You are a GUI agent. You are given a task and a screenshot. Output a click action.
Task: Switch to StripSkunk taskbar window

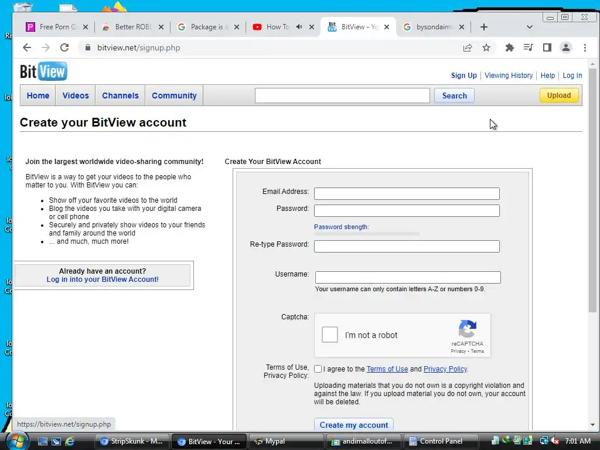[x=132, y=441]
